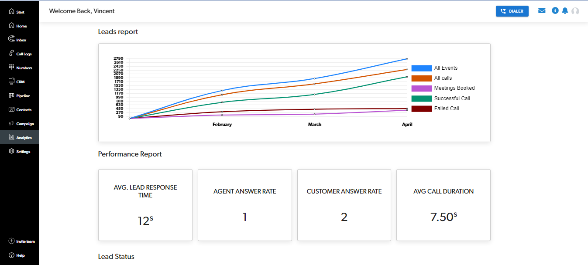Viewport: 588px width, 265px height.
Task: Click the Successful Call green swatch
Action: (421, 99)
